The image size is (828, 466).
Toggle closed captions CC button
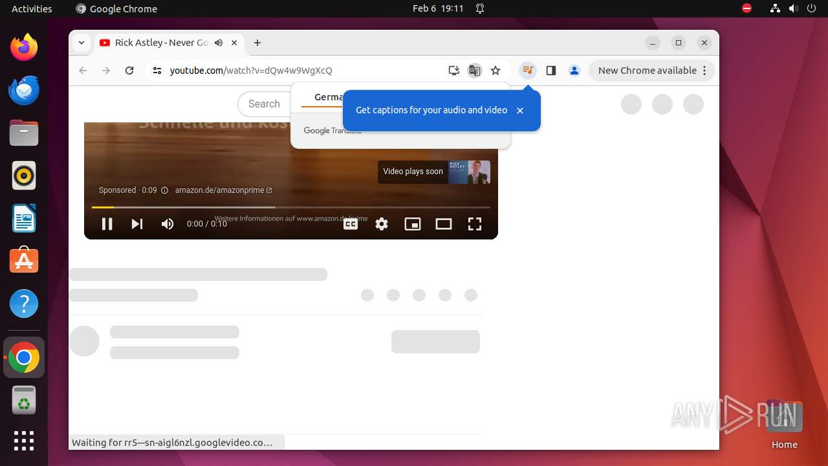(x=351, y=224)
